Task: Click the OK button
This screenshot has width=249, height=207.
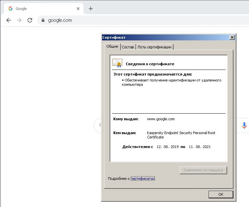Action: (221, 194)
